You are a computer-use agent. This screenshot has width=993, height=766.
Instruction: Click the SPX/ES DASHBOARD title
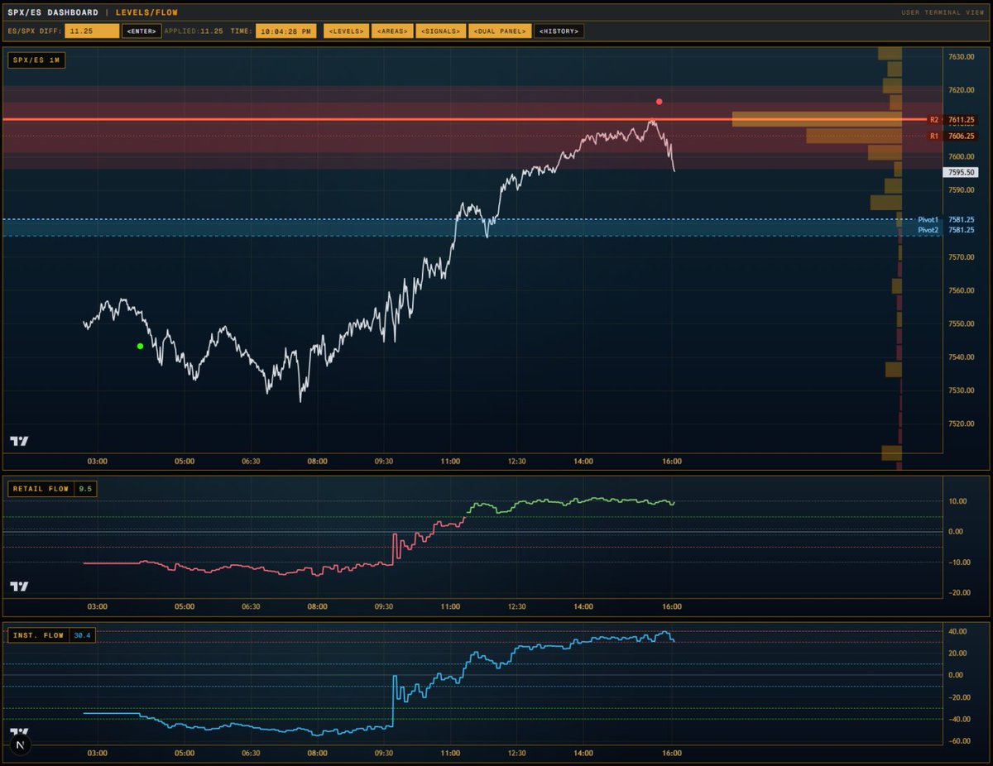[53, 12]
